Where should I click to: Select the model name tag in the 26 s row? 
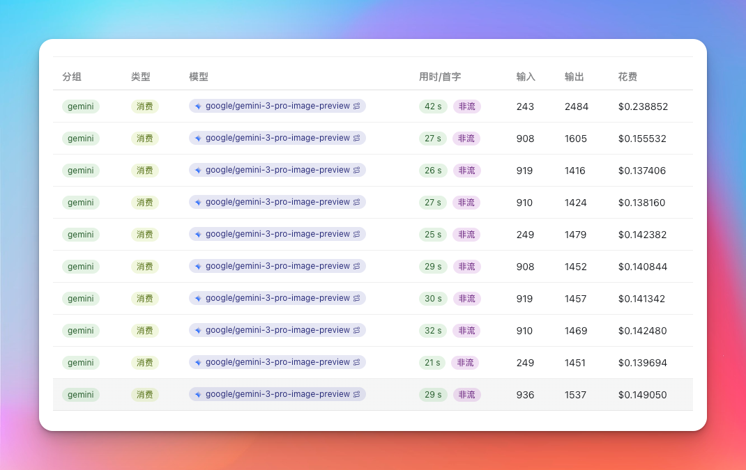coord(277,170)
